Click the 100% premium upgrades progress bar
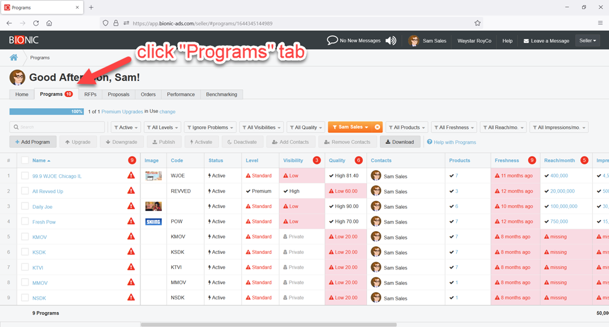The image size is (609, 327). (x=46, y=111)
